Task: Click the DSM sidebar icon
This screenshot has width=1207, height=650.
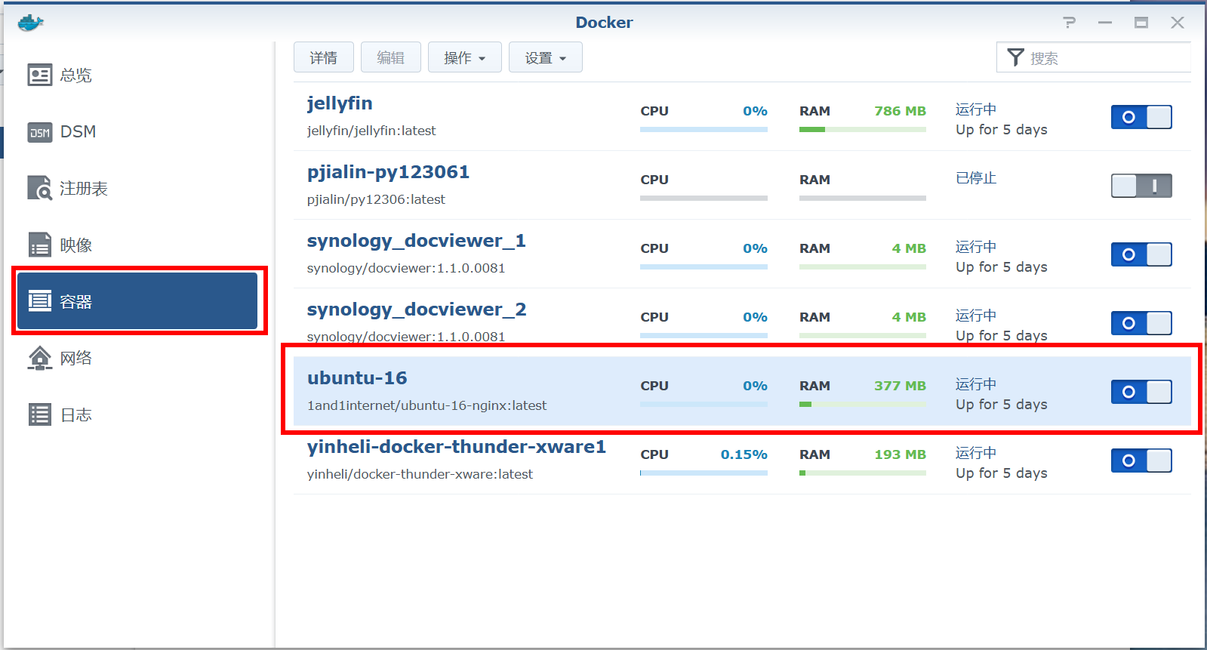Action: 40,132
